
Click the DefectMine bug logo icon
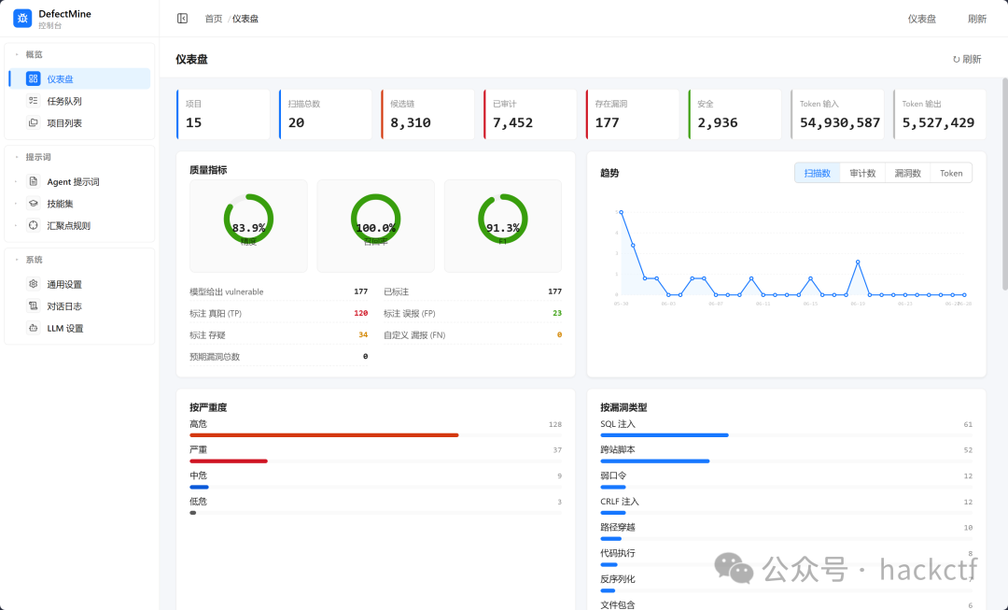22,19
